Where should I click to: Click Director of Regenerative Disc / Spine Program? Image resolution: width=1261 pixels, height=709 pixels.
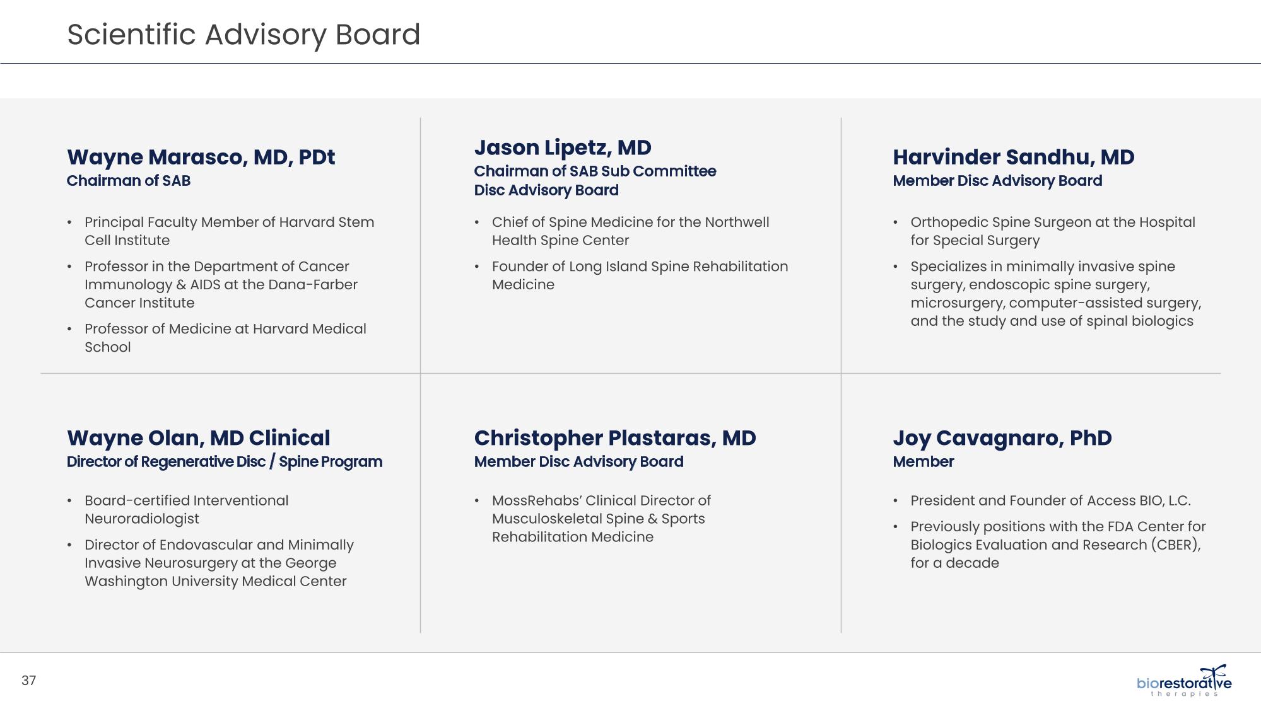point(224,462)
